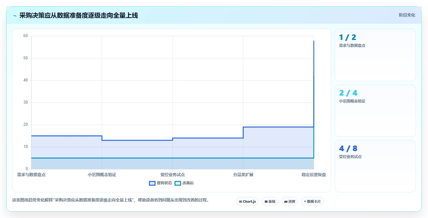Toggle the 改善后 legend swatch
428x218 pixels.
pyautogui.click(x=178, y=183)
